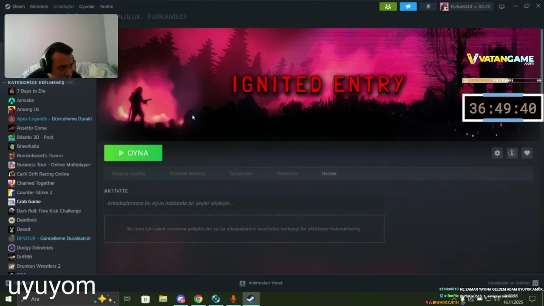The image size is (544, 306).
Task: Open the green friends button in title bar
Action: tap(388, 6)
